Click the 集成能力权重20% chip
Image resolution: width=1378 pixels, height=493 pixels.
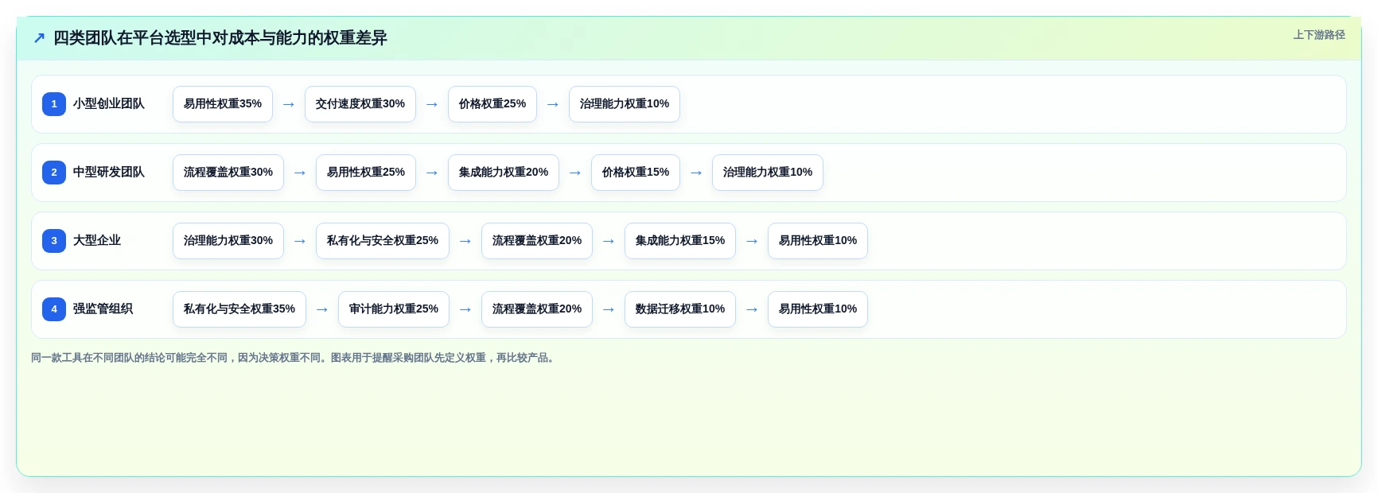tap(504, 173)
